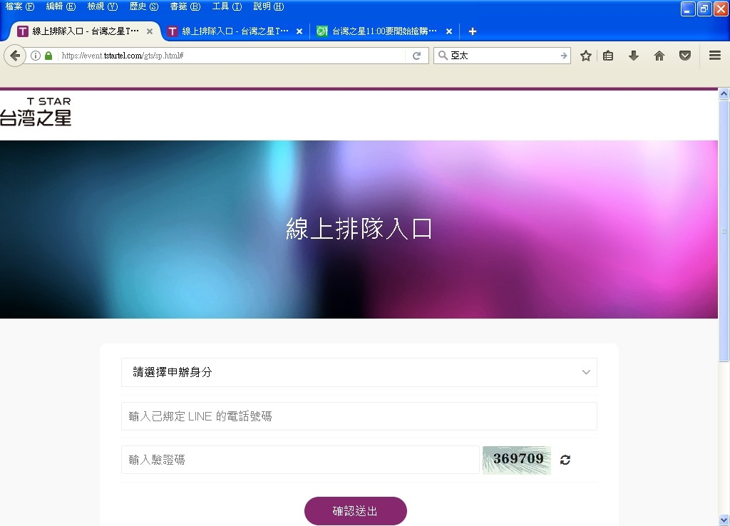Switch to the 台灣之星11:00要開始搶購 tab
Image resolution: width=730 pixels, height=526 pixels.
[x=384, y=31]
